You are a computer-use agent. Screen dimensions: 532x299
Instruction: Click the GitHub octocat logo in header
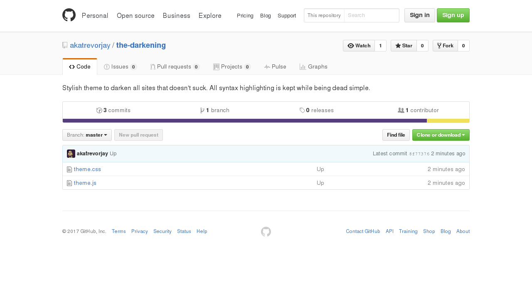tap(69, 15)
